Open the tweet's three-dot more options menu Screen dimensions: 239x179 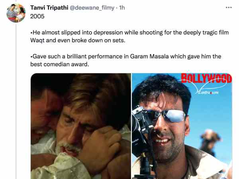(x=229, y=8)
